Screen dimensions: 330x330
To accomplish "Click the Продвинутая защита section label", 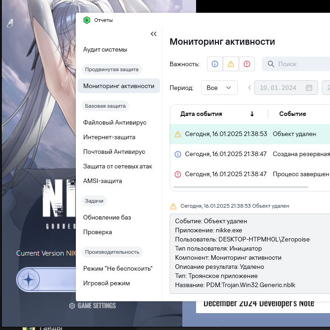I will coord(112,69).
